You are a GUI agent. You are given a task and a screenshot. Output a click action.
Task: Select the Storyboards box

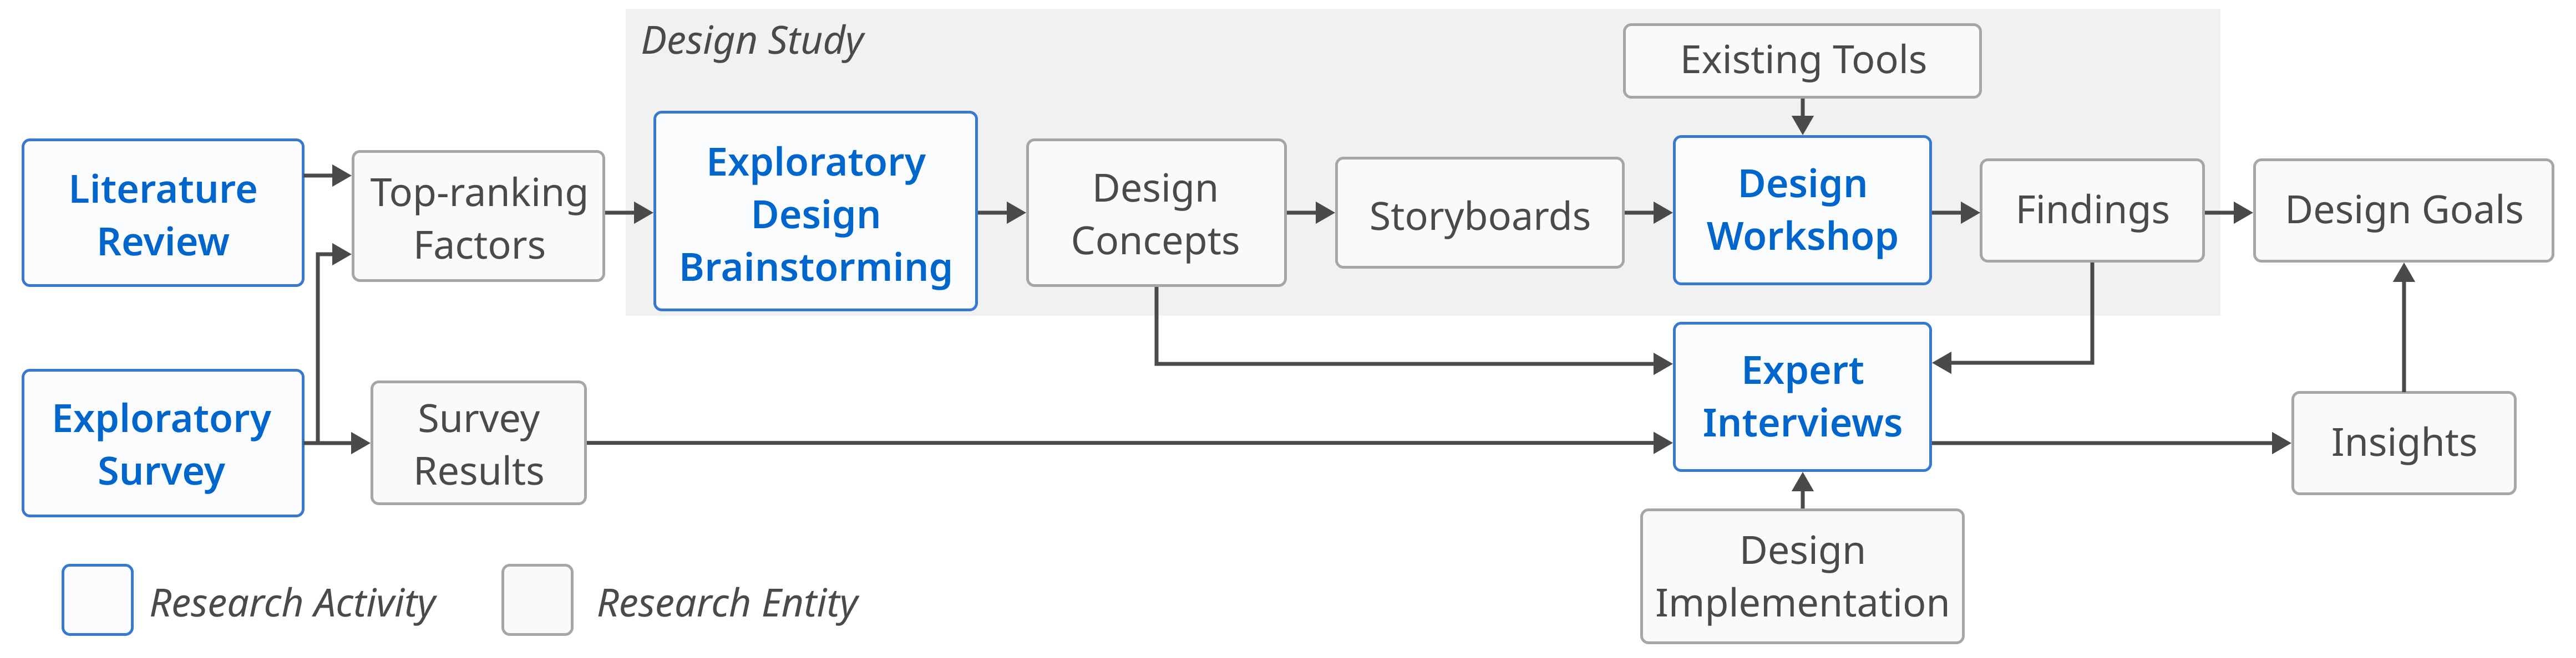pyautogui.click(x=1479, y=214)
